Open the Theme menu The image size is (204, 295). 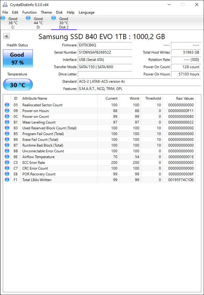(46, 12)
